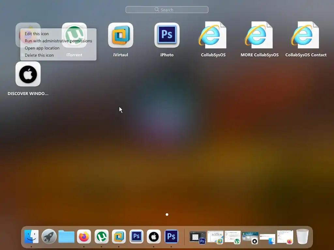Launch the iPhoto Photoshop app icon

(x=167, y=35)
